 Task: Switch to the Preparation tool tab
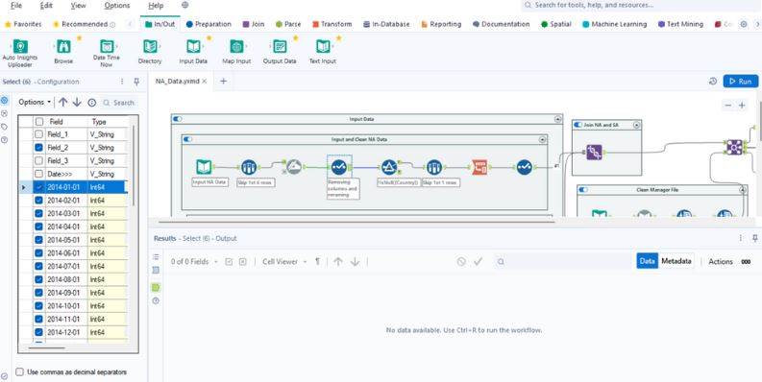pos(208,24)
